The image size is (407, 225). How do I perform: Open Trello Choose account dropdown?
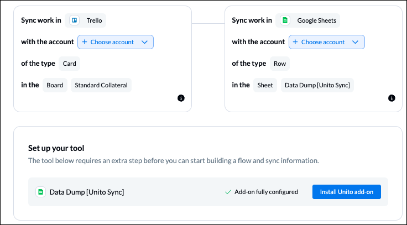[x=116, y=42]
